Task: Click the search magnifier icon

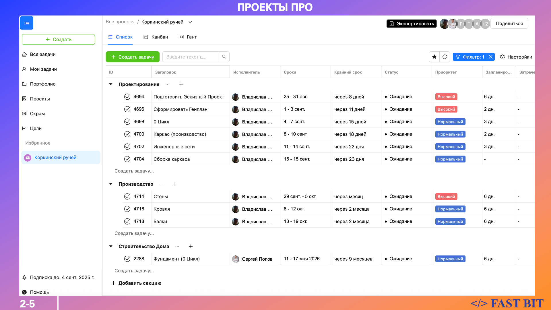Action: tap(224, 57)
